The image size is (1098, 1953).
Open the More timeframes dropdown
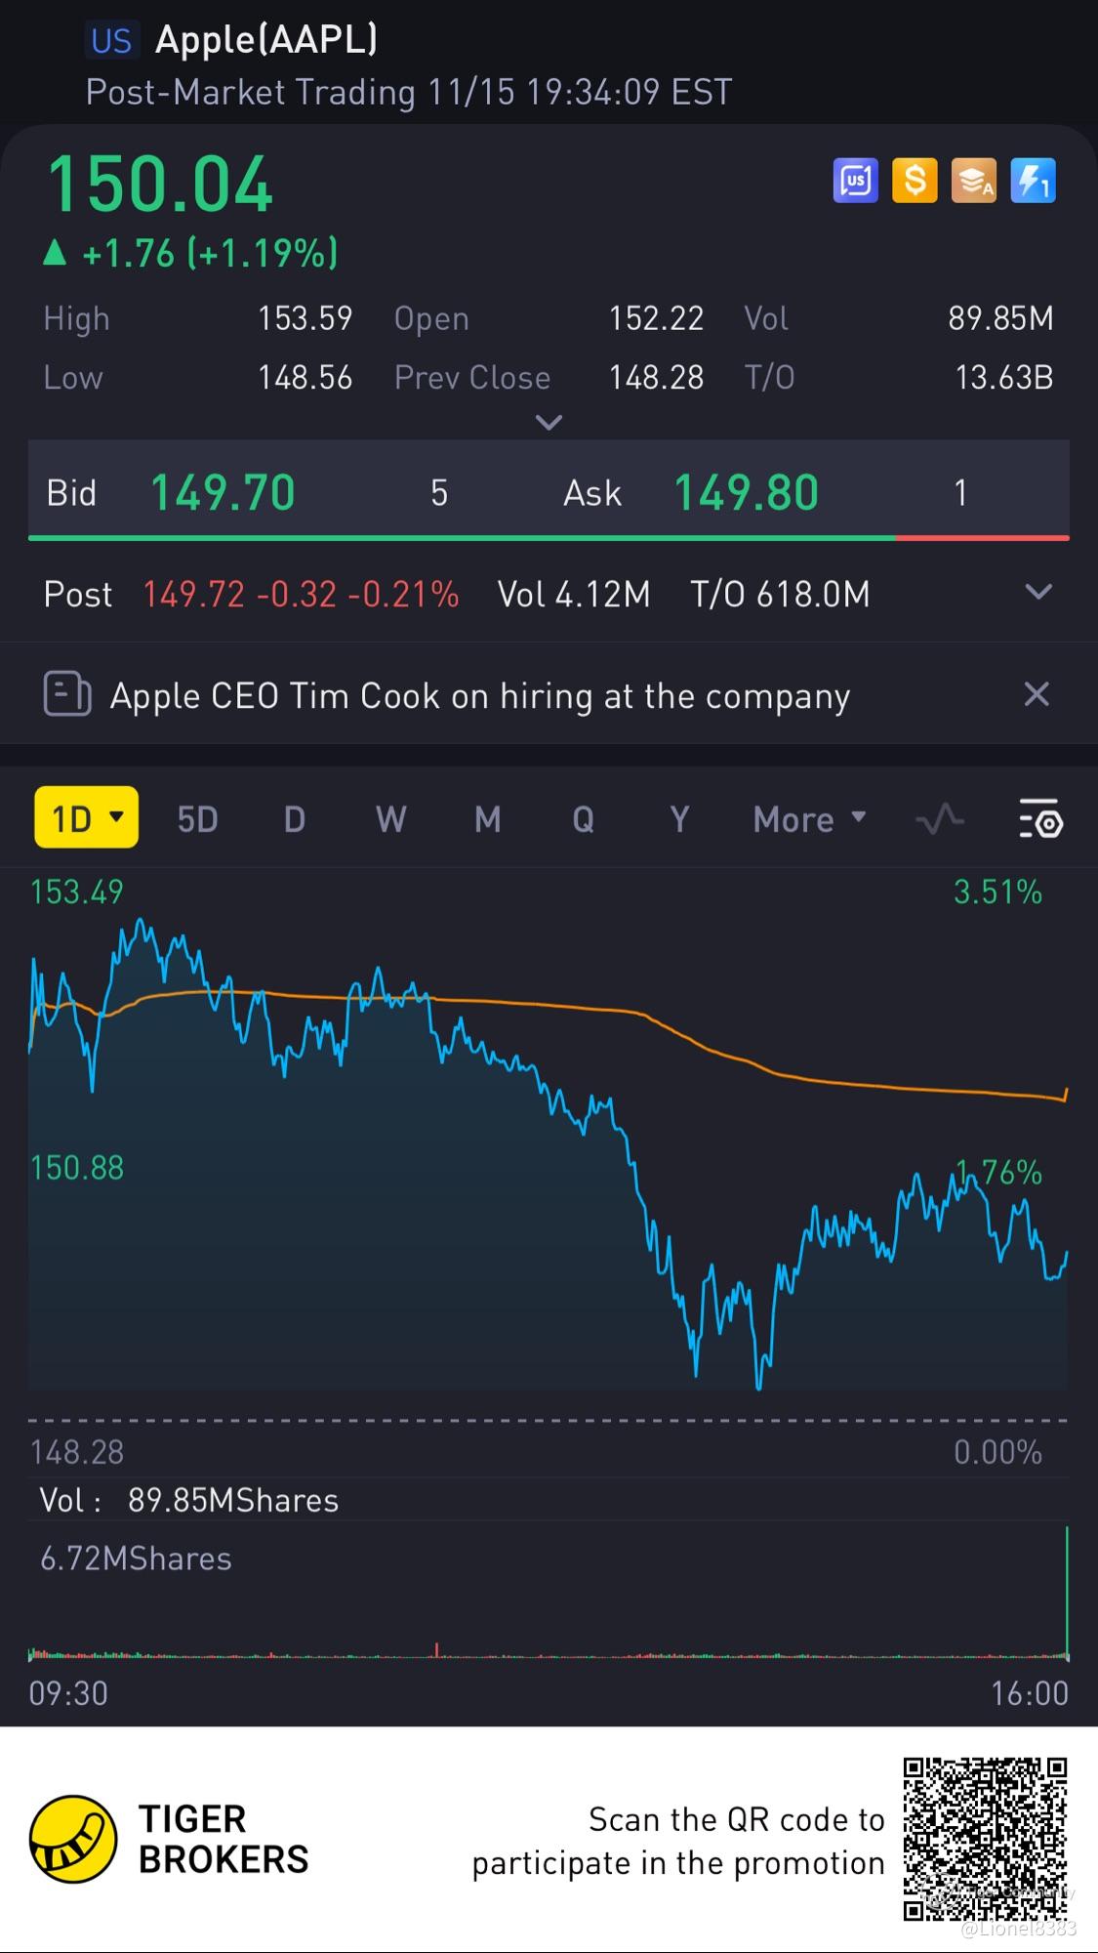click(x=809, y=818)
